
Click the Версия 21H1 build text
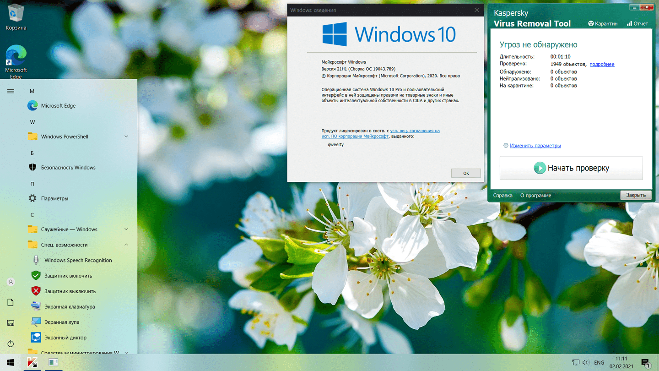point(358,69)
